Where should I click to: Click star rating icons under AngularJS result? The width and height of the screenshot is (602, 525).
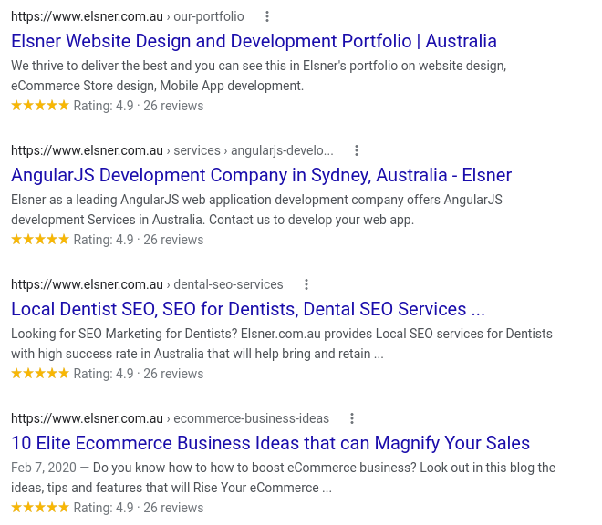pos(40,239)
